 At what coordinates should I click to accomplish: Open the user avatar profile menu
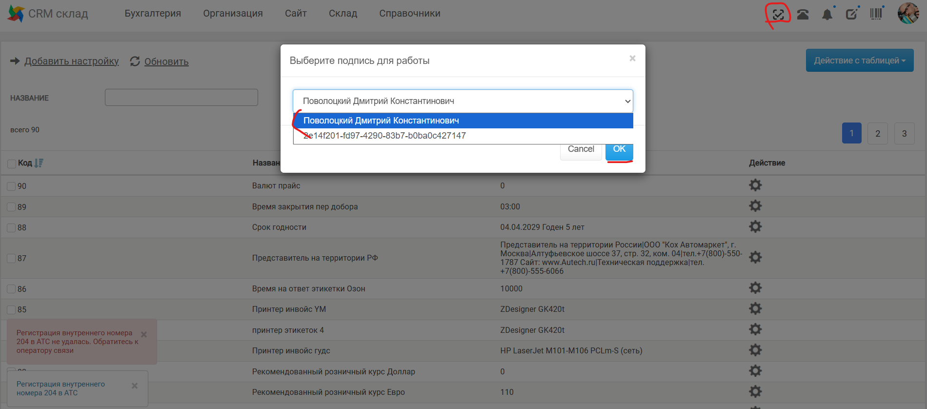(x=908, y=13)
